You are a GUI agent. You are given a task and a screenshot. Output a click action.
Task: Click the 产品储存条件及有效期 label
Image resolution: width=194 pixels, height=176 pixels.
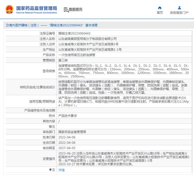pyautogui.click(x=40, y=110)
